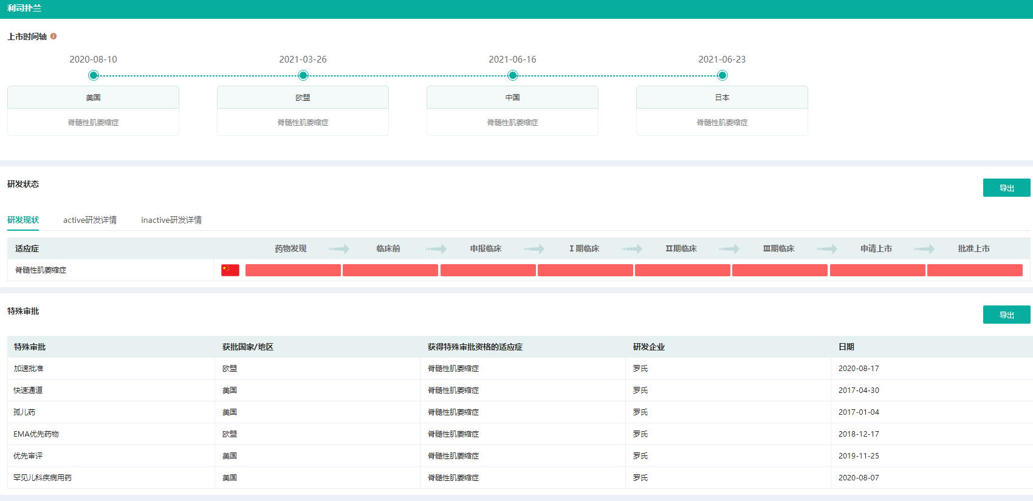Image resolution: width=1033 pixels, height=501 pixels.
Task: Open the inactive研发详情 tab
Action: coord(171,220)
